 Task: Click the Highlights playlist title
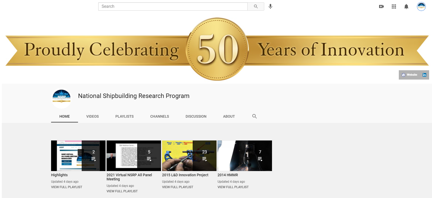[x=59, y=175]
